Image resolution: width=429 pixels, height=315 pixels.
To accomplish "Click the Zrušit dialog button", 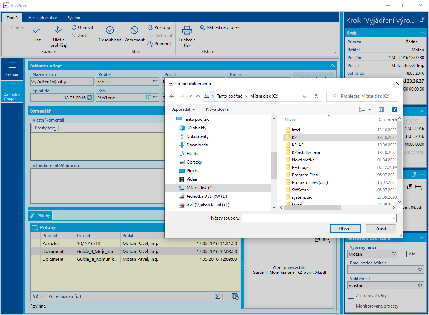I will [x=381, y=229].
